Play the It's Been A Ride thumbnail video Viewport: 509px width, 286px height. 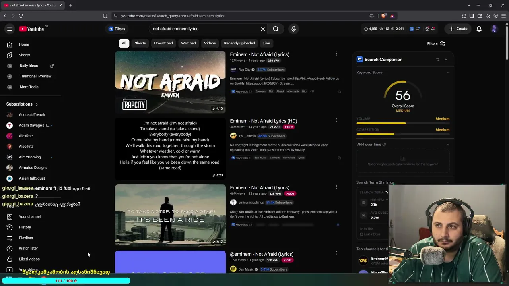tap(170, 215)
